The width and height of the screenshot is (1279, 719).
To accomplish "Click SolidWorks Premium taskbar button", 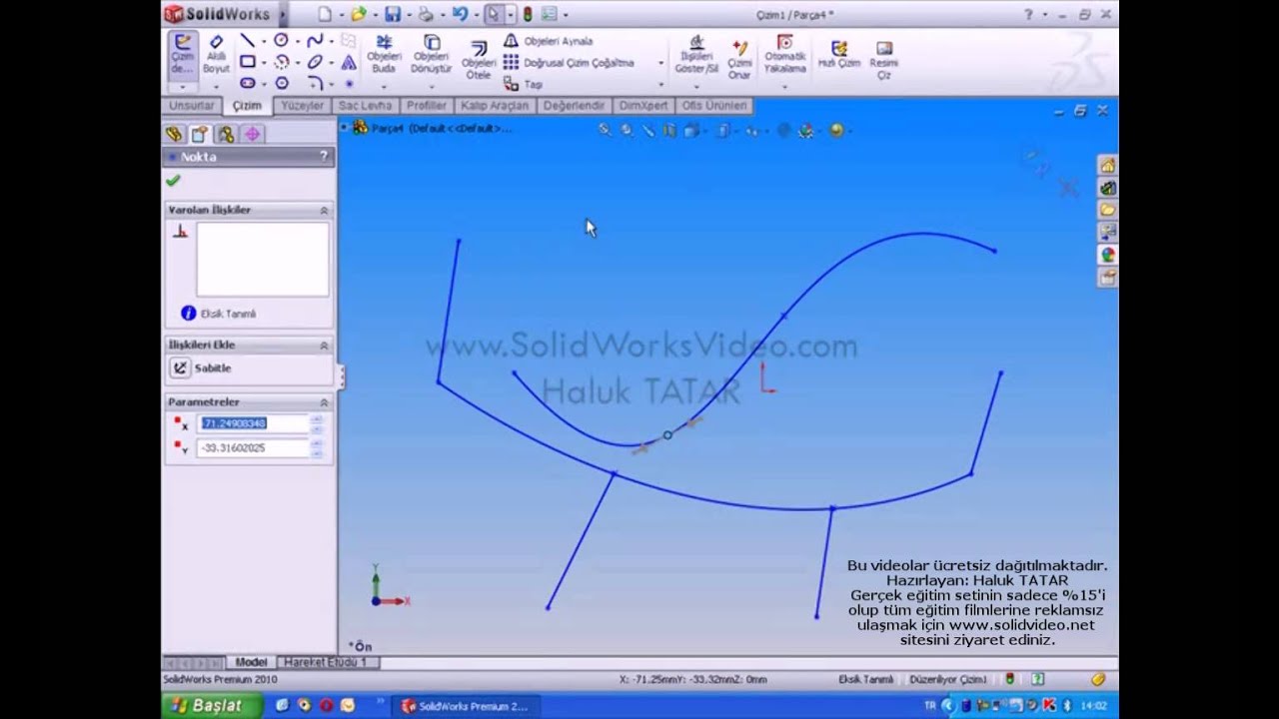I will click(x=466, y=706).
